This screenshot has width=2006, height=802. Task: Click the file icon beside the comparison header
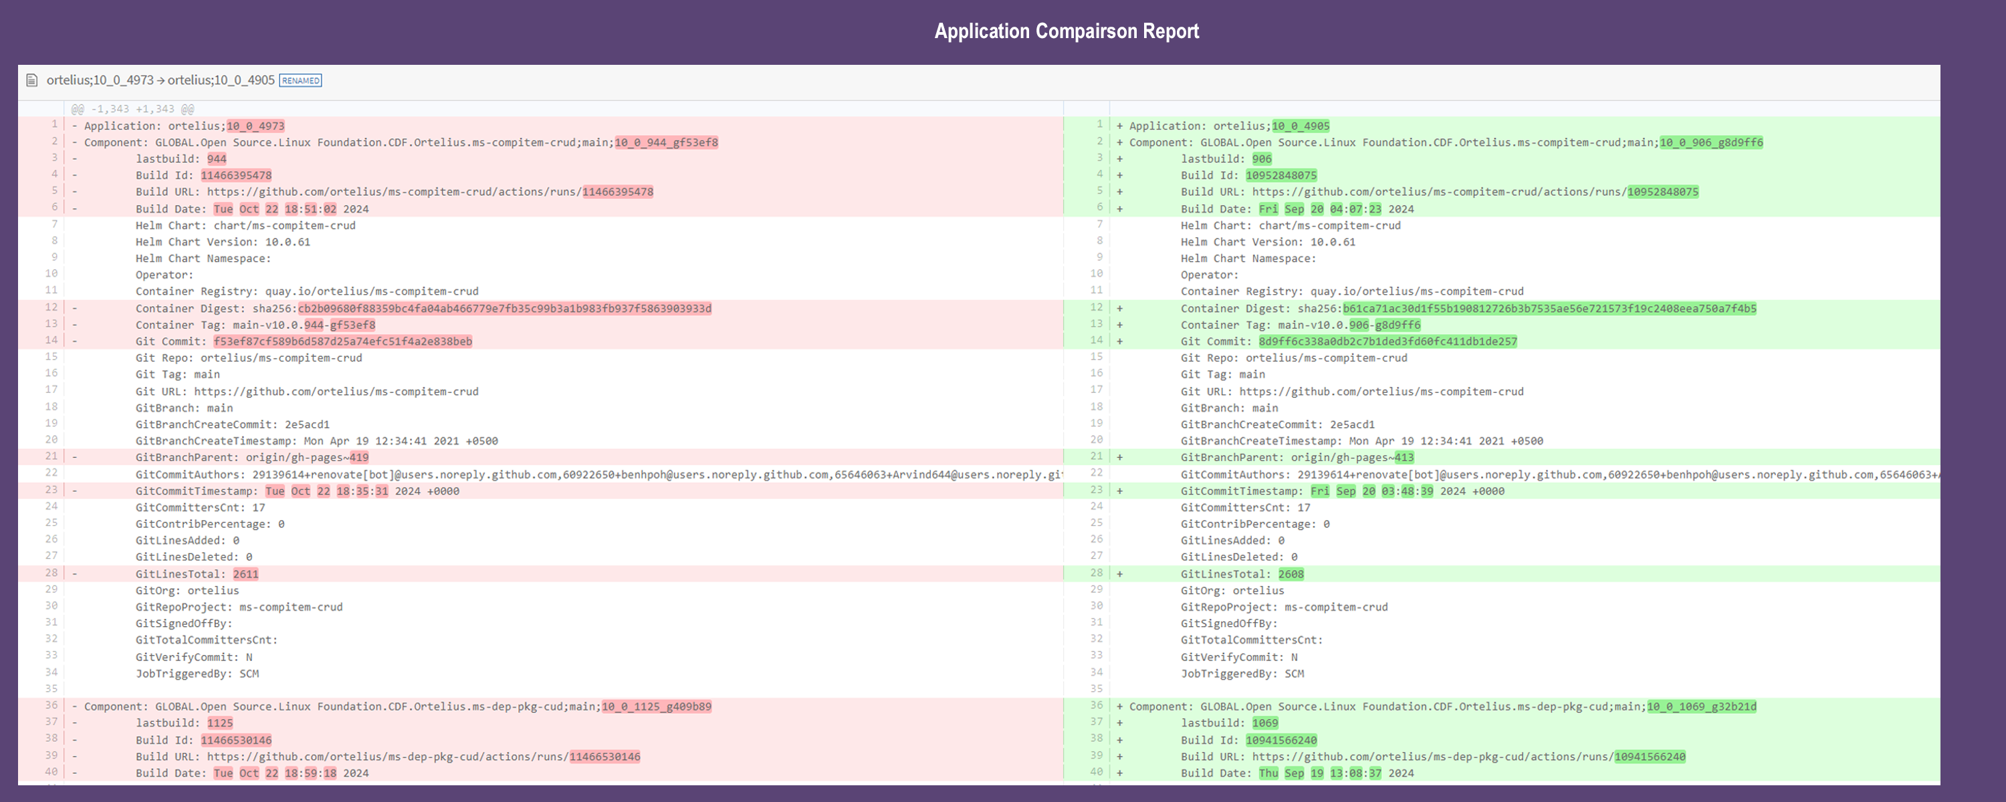point(31,80)
